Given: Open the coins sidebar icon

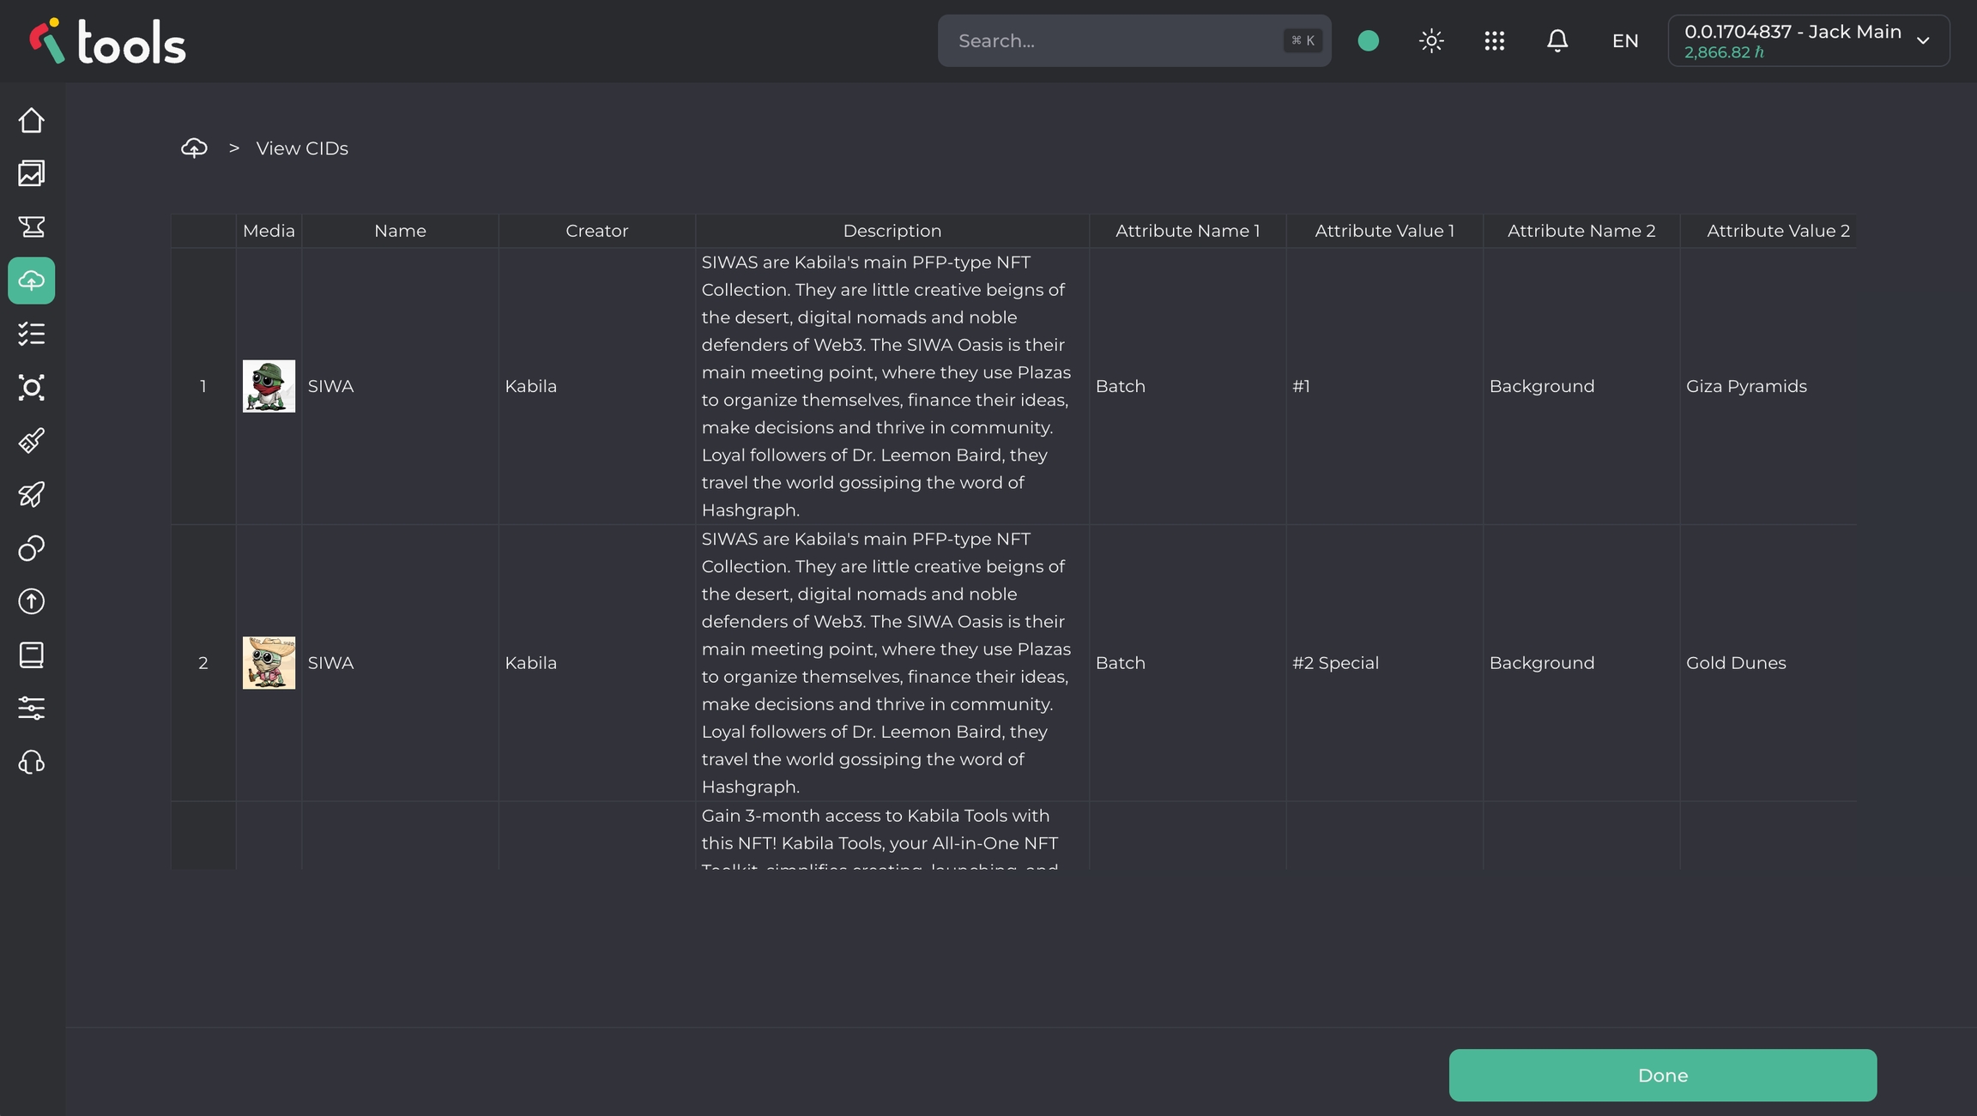Looking at the screenshot, I should click(32, 548).
